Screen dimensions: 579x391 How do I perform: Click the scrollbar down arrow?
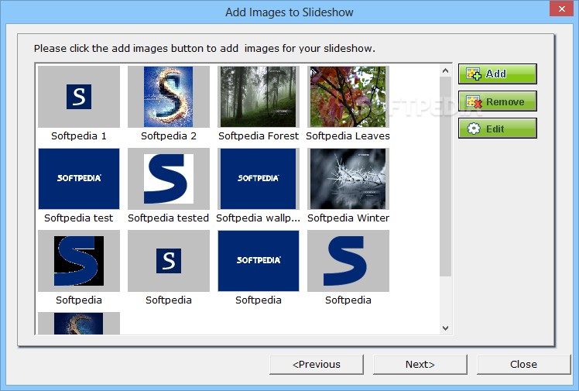pos(445,328)
